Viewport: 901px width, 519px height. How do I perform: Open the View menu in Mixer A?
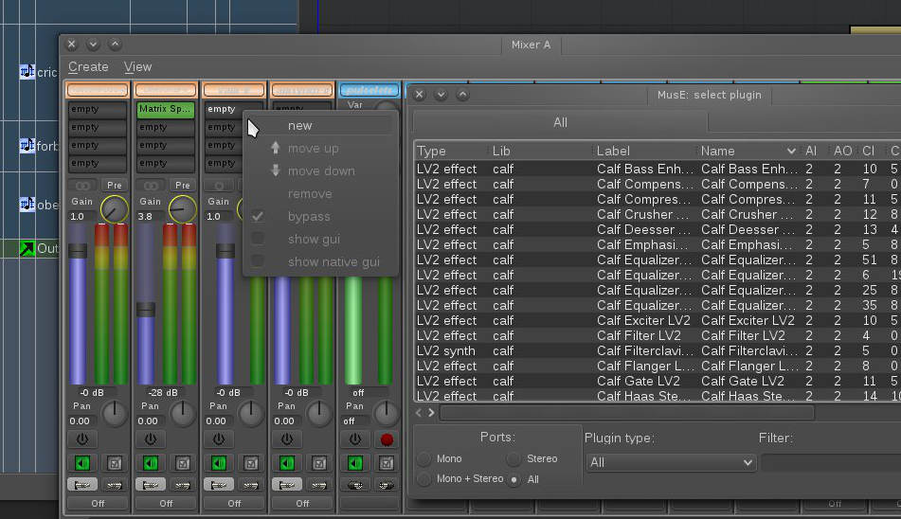point(138,67)
